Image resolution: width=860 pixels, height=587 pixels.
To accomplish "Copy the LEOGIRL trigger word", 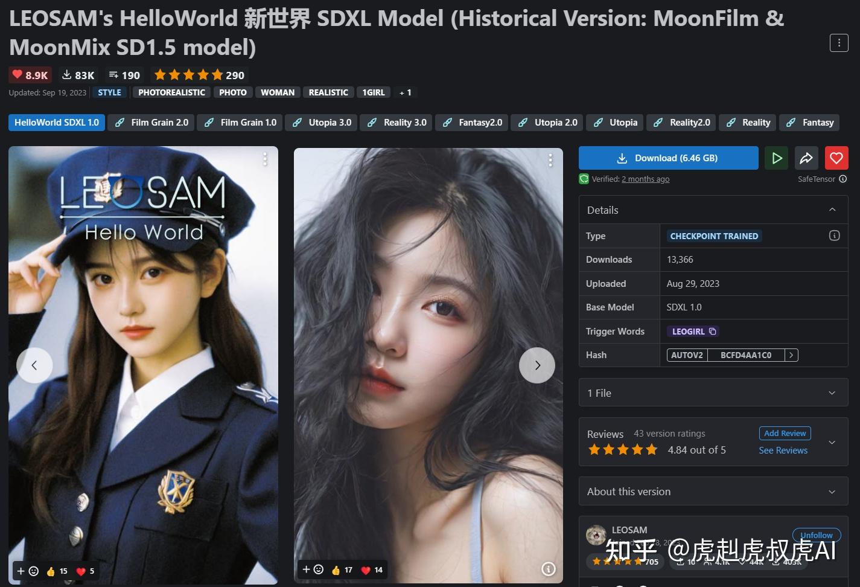I will coord(713,331).
